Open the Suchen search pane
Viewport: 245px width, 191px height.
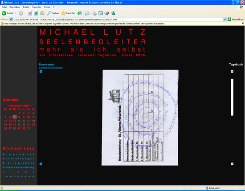(x=53, y=13)
